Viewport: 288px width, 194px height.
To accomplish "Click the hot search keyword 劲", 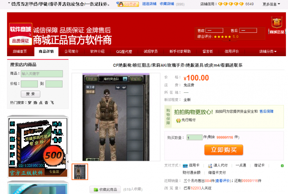I will tap(35, 103).
